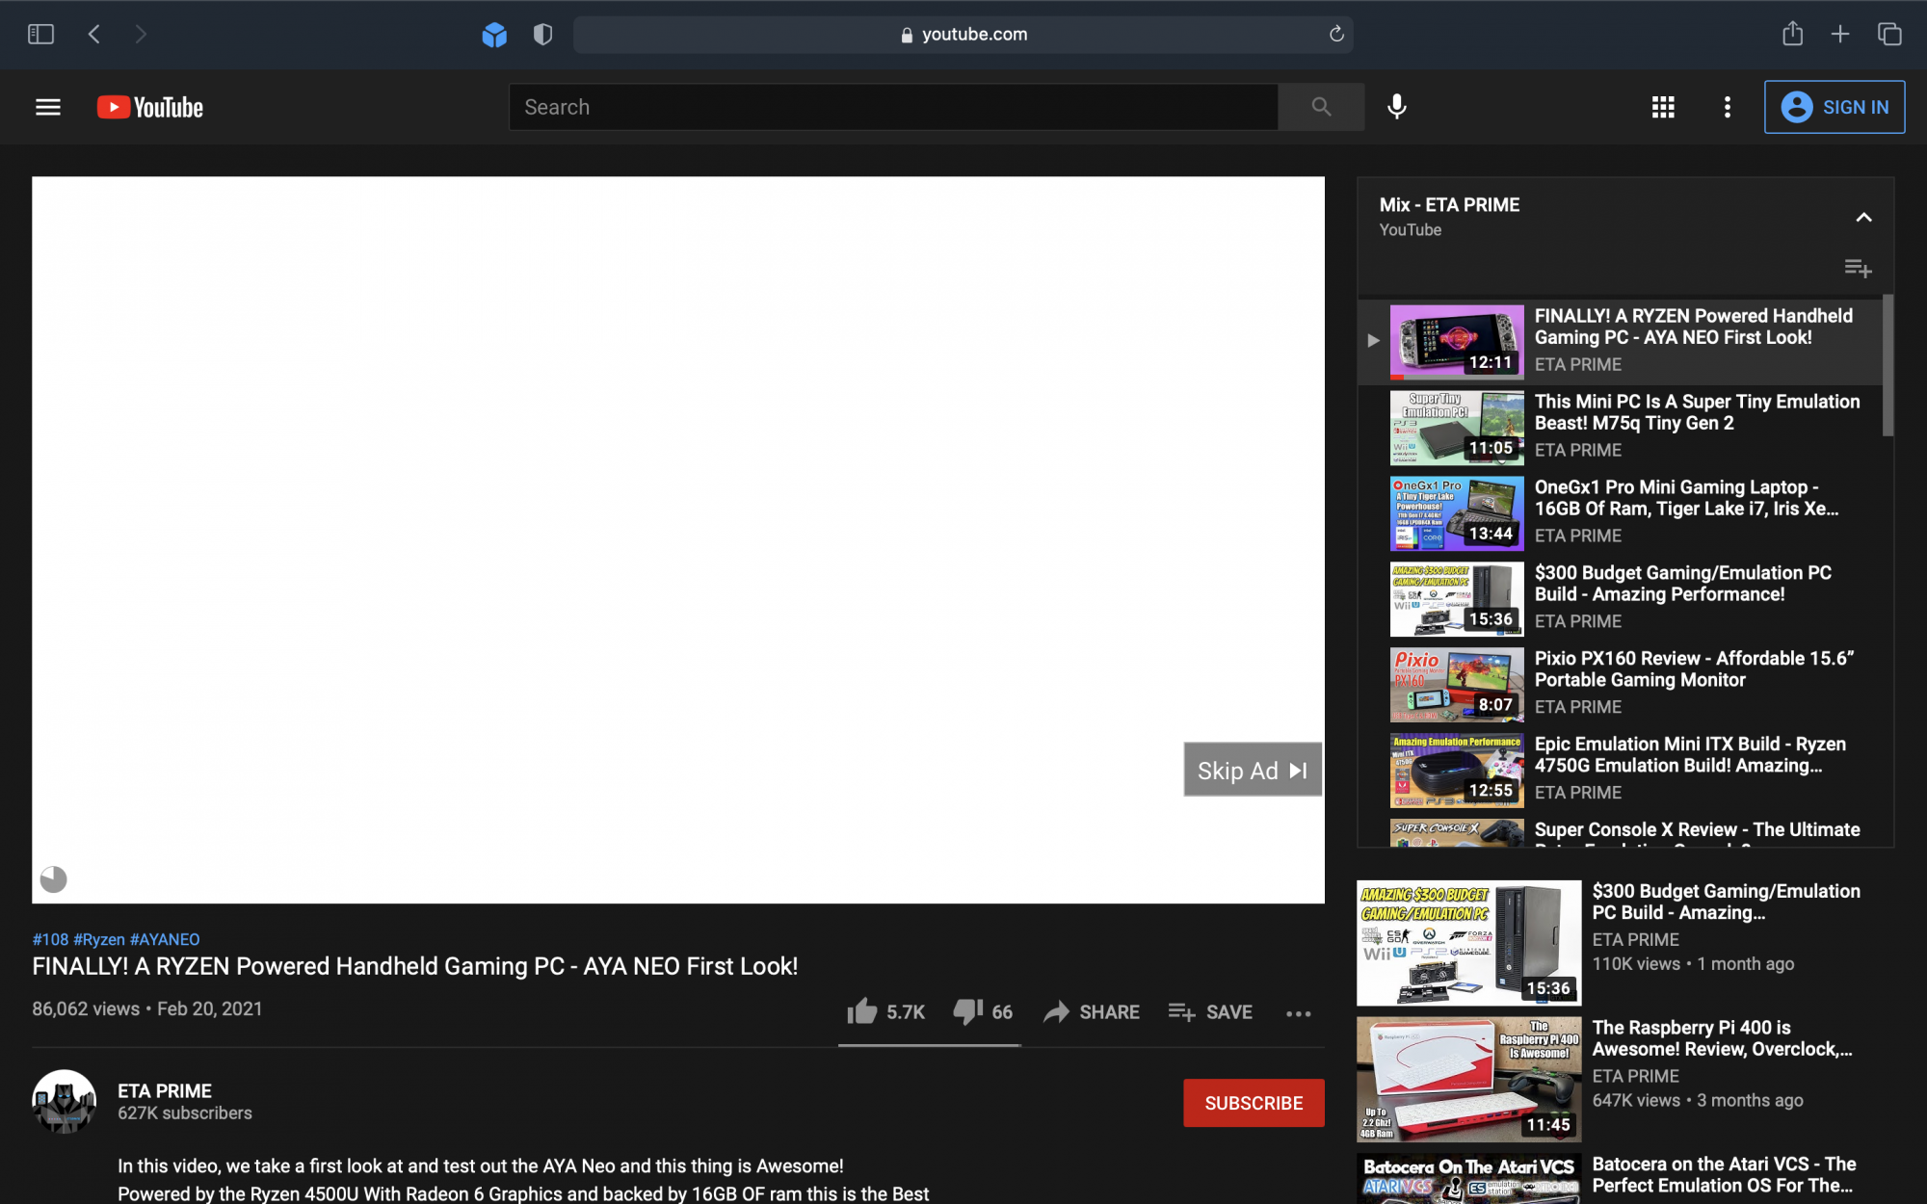Click SAVE to add the video to a playlist
1927x1204 pixels.
coord(1210,1011)
